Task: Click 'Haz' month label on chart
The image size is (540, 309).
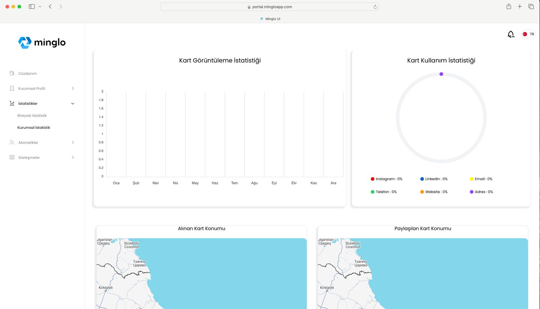Action: click(x=215, y=183)
